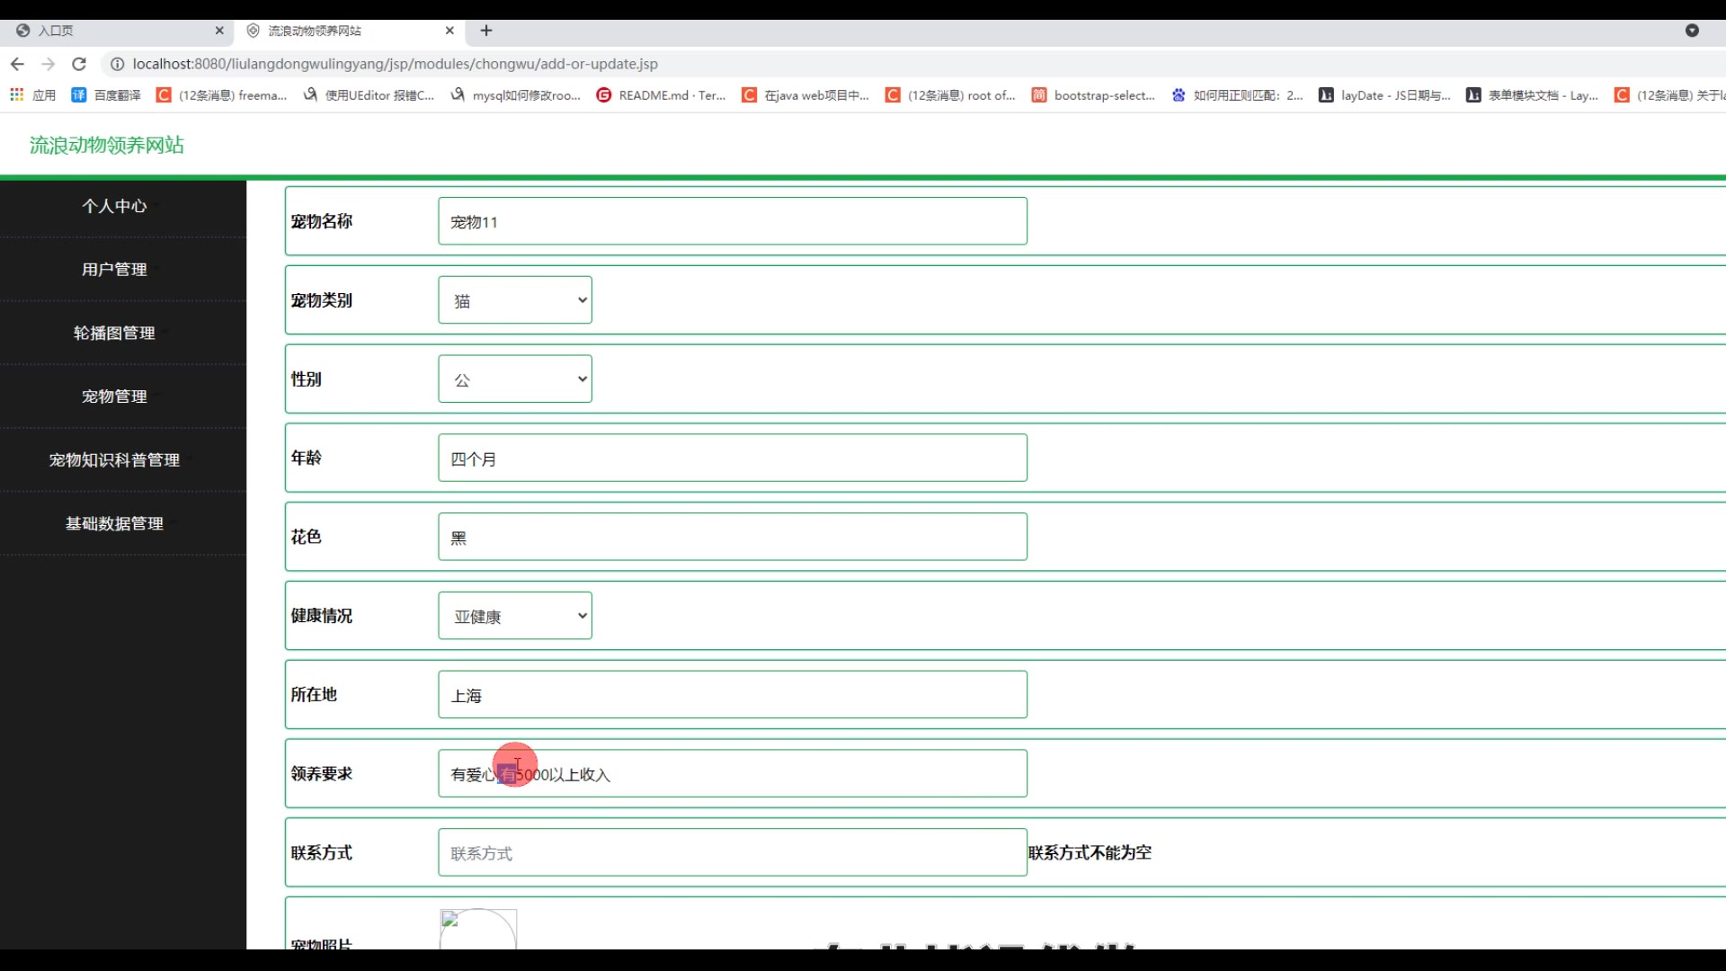Viewport: 1726px width, 971px height.
Task: Open the browser profile icon at top right
Action: pos(1692,31)
